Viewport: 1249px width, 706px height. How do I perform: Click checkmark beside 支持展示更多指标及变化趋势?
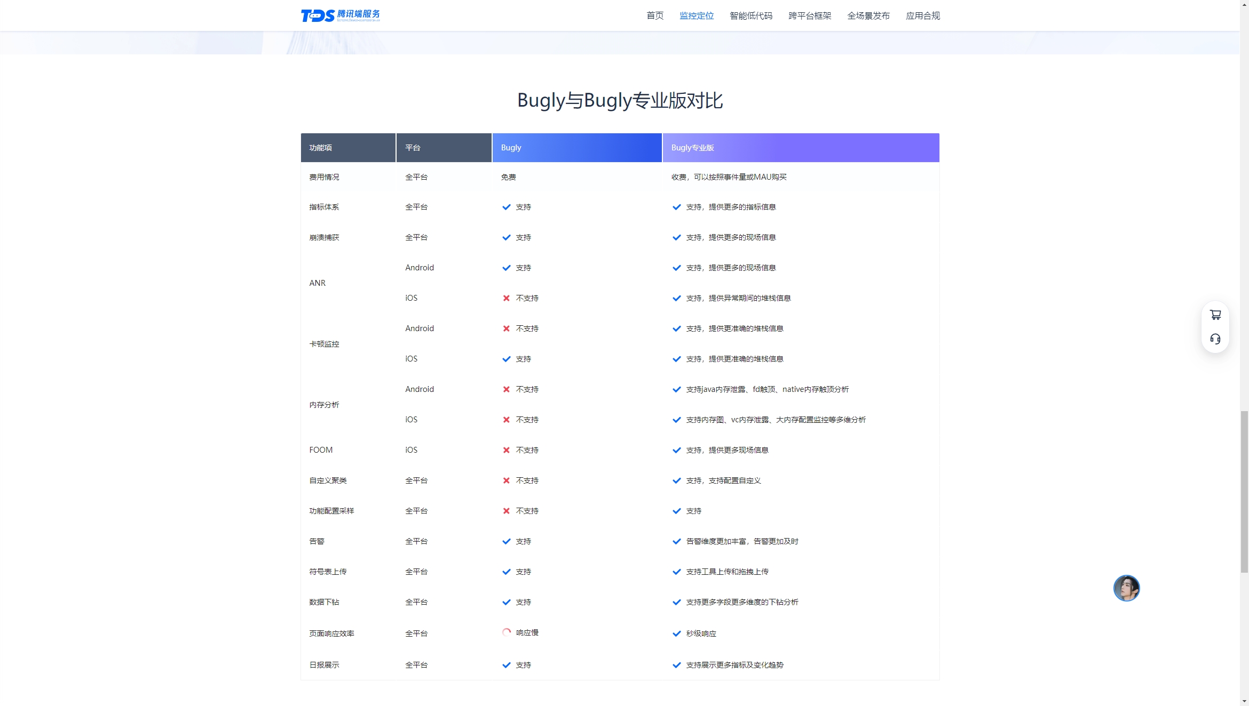[x=677, y=665]
